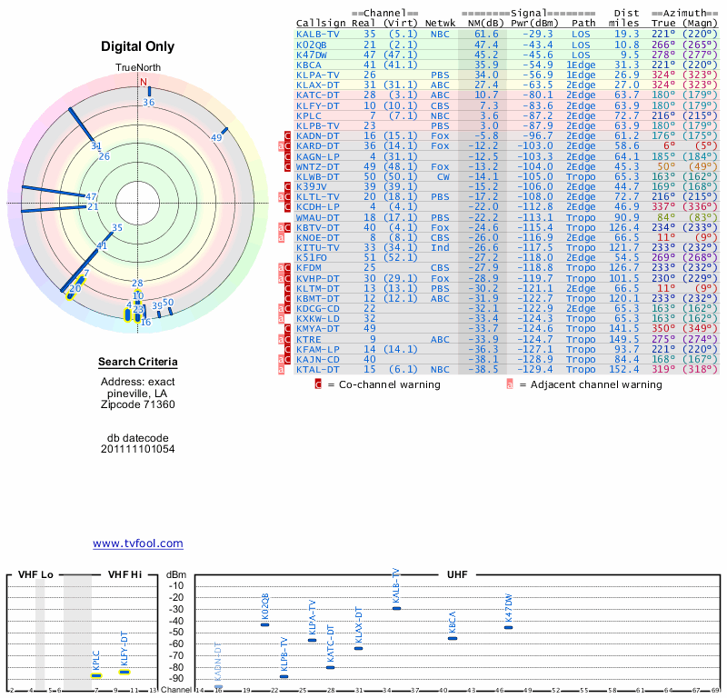Open the www.tvfool.com link
The height and width of the screenshot is (698, 727).
pyautogui.click(x=138, y=543)
